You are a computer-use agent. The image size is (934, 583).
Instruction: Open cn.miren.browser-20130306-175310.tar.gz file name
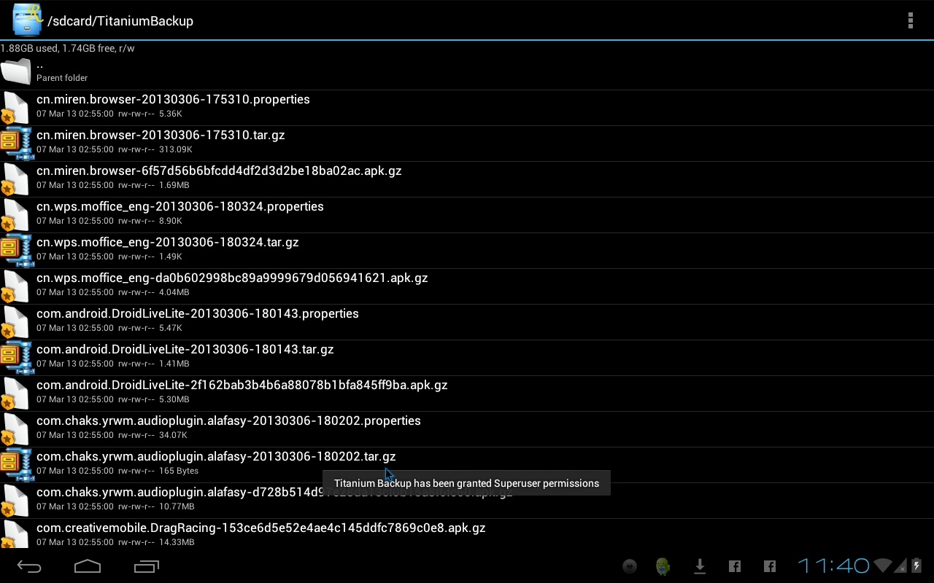[161, 135]
